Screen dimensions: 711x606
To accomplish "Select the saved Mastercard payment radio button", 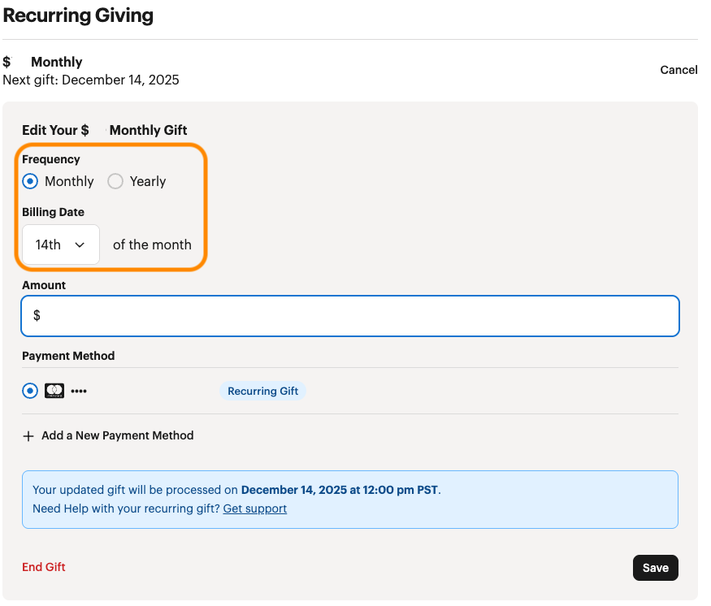I will point(30,391).
